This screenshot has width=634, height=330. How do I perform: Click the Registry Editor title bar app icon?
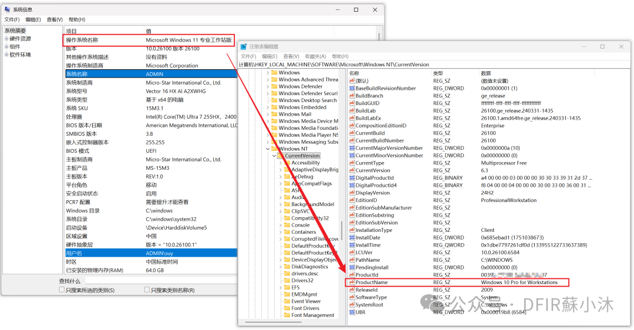pos(244,46)
